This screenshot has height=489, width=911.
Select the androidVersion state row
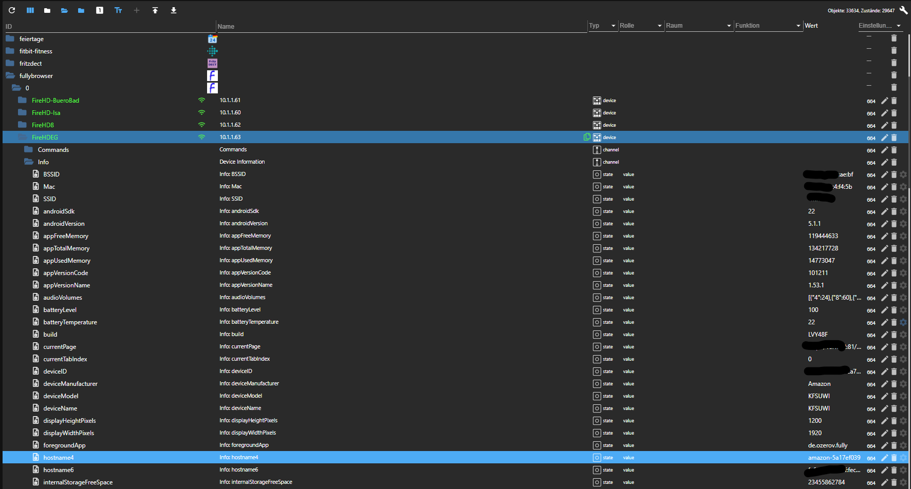(455, 223)
